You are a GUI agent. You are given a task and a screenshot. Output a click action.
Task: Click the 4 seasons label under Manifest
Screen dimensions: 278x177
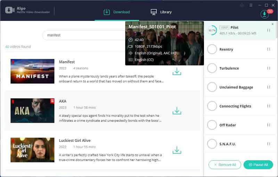[x=81, y=68]
